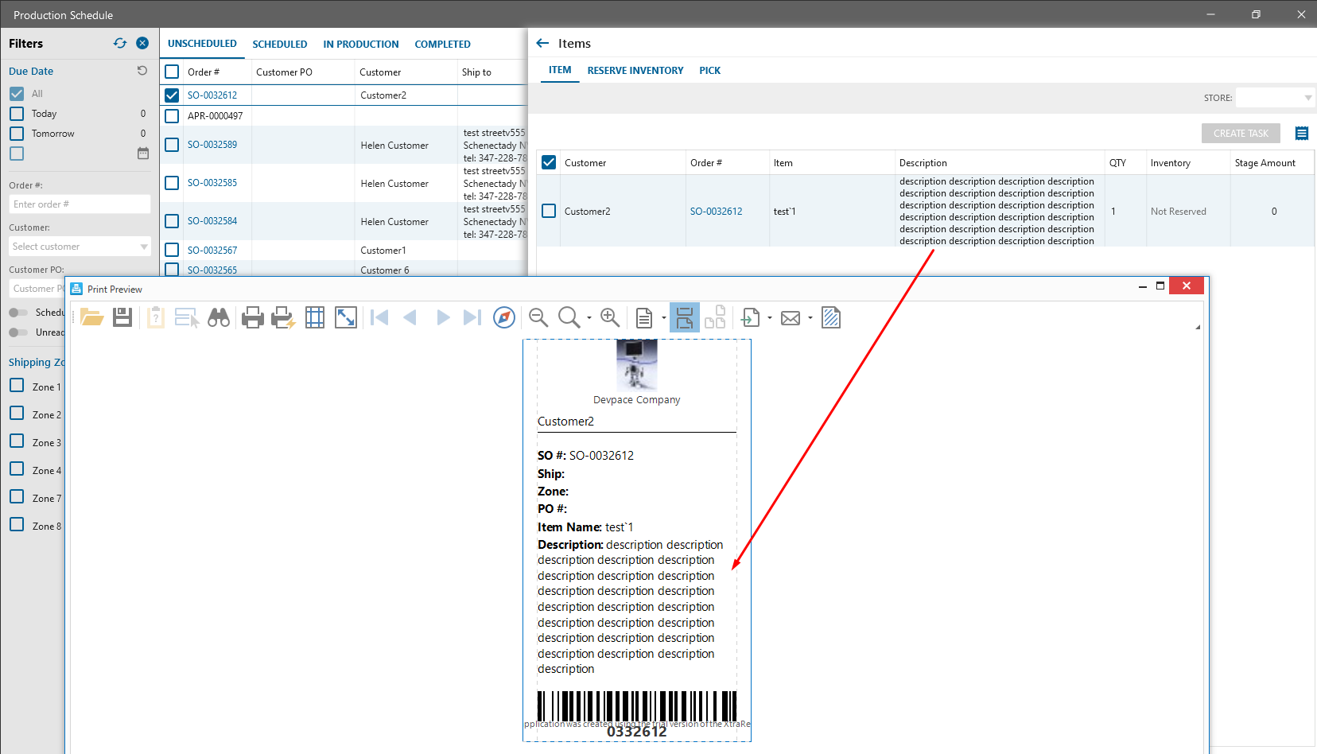
Task: Open the page layout icon
Action: coord(644,318)
